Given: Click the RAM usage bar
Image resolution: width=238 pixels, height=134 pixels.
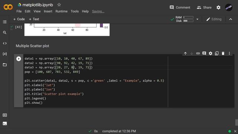Looking at the screenshot, I should (189, 17).
